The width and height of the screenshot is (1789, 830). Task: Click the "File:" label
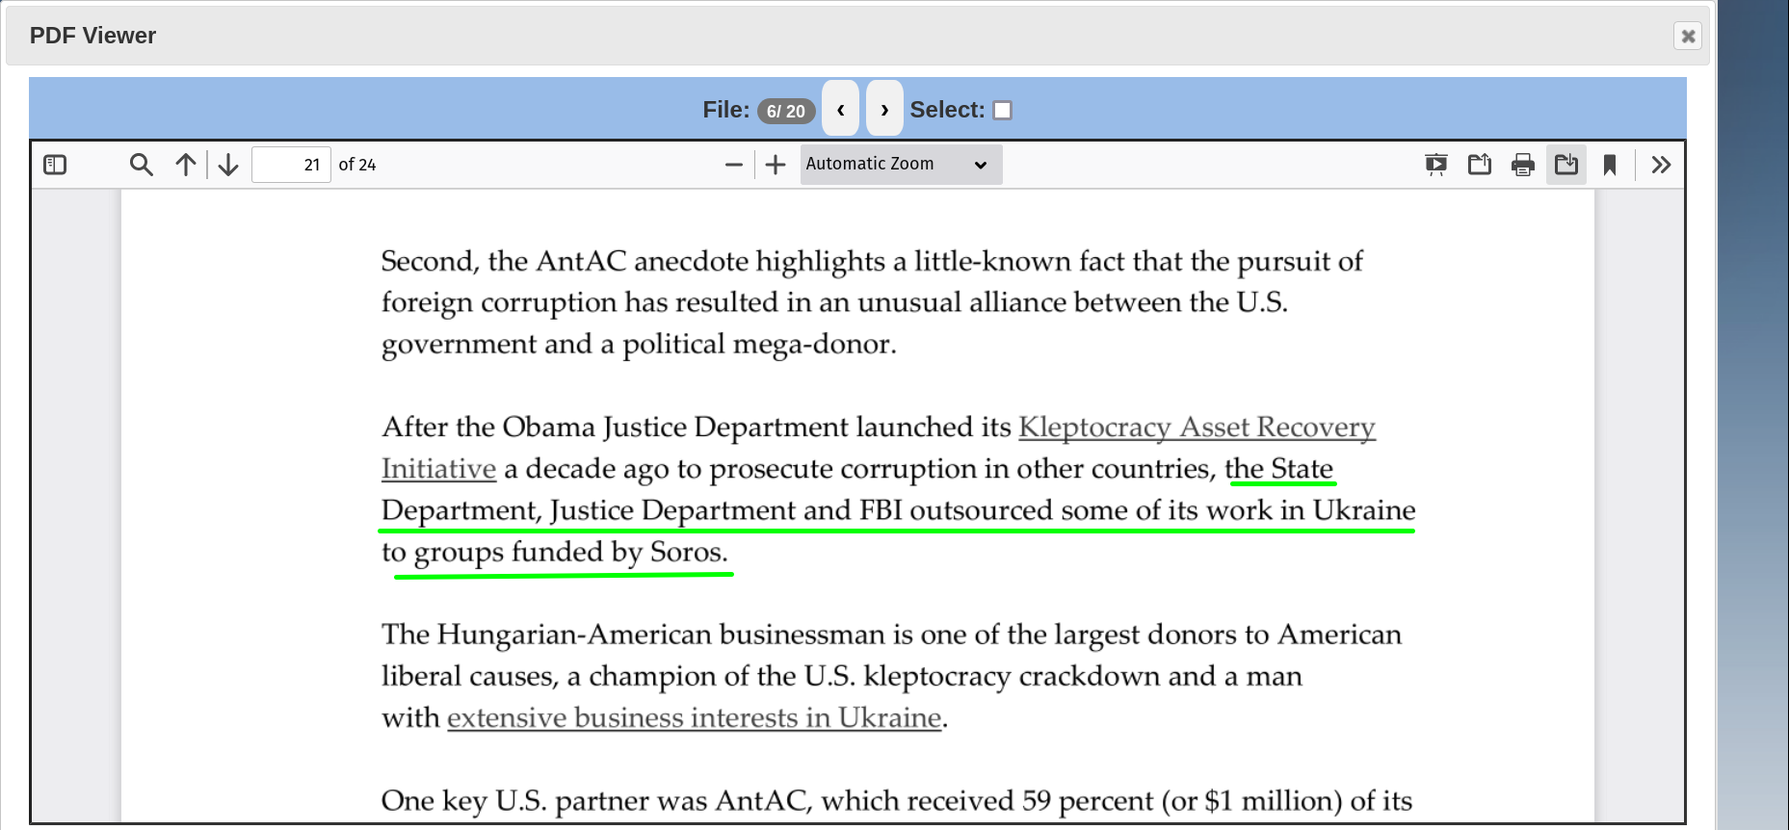pos(725,110)
